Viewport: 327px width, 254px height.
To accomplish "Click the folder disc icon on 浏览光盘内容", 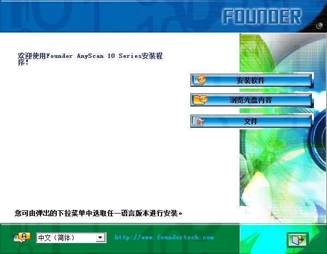I will click(x=200, y=99).
